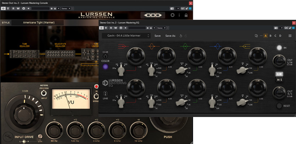Image resolution: width=296 pixels, height=144 pixels.
Task: Click the info 'i' icon in Mastering Console
Action: (x=179, y=15)
